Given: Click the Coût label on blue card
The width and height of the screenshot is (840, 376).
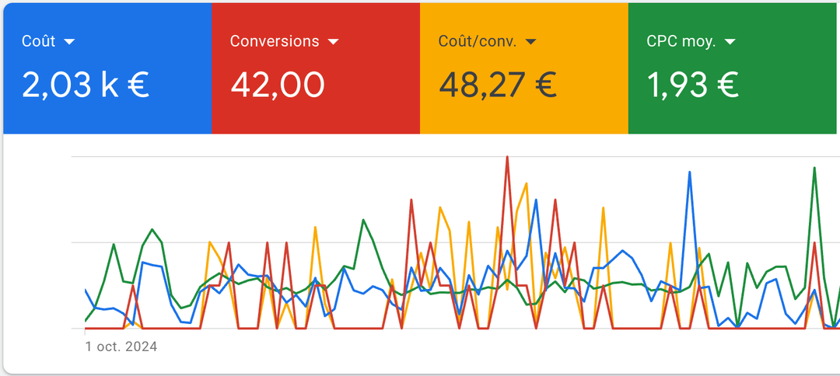Looking at the screenshot, I should [x=38, y=41].
